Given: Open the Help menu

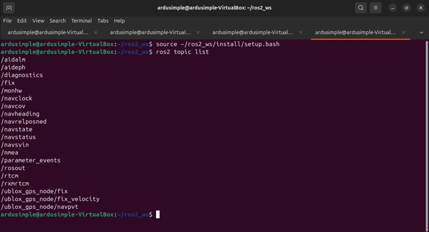Looking at the screenshot, I should point(120,21).
